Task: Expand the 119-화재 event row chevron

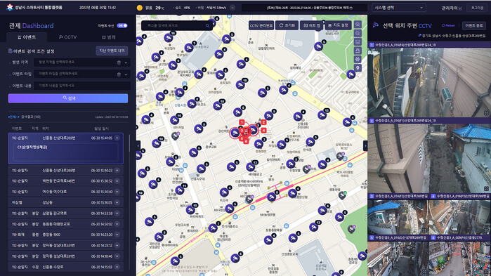Action: point(117,235)
